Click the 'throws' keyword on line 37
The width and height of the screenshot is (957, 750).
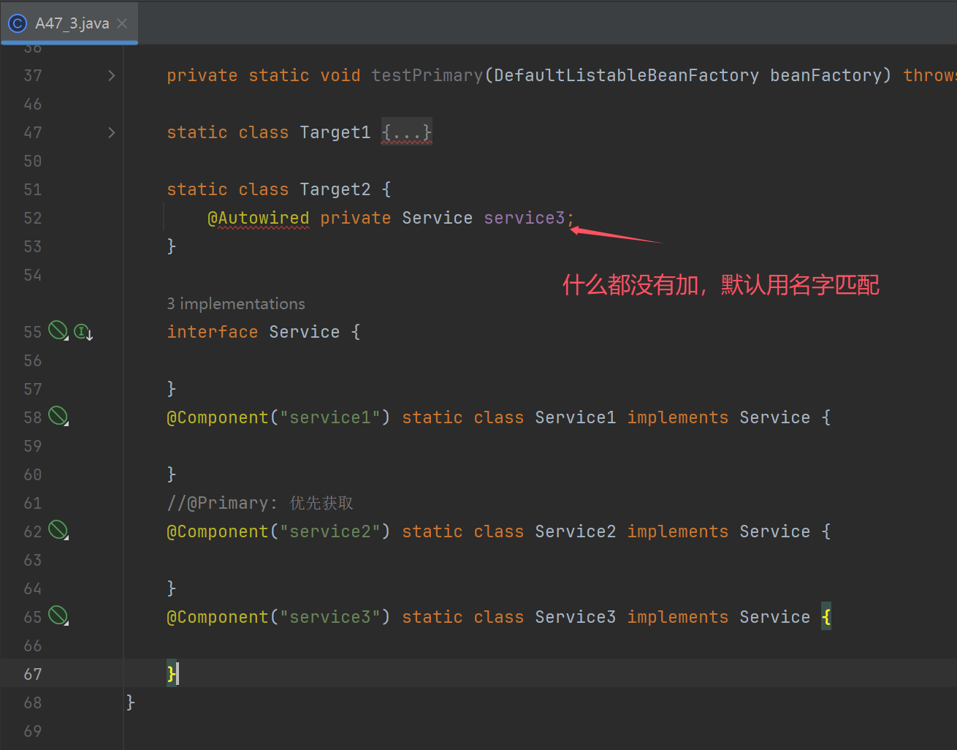pyautogui.click(x=929, y=75)
